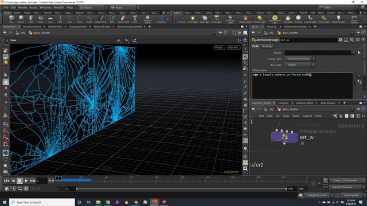Select the Sphere tool on the Create shelf
The width and height of the screenshot is (367, 206).
coord(21,19)
